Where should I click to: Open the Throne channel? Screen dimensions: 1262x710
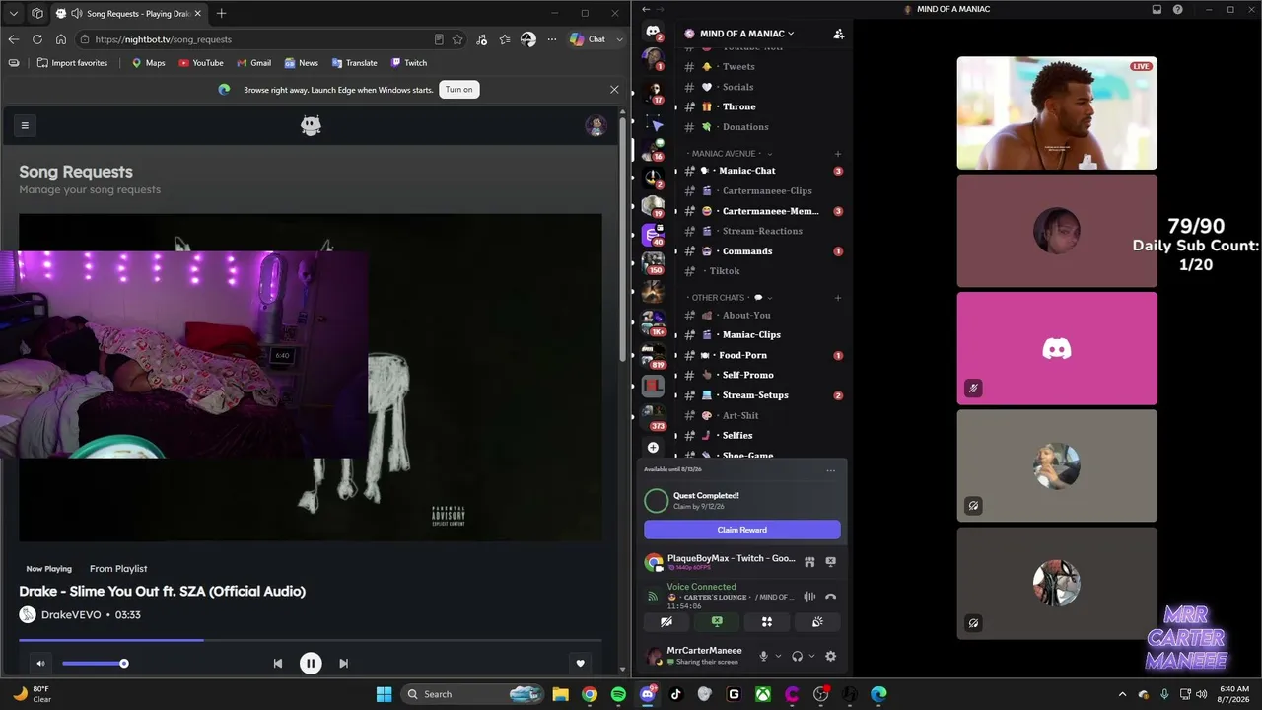tap(763, 106)
